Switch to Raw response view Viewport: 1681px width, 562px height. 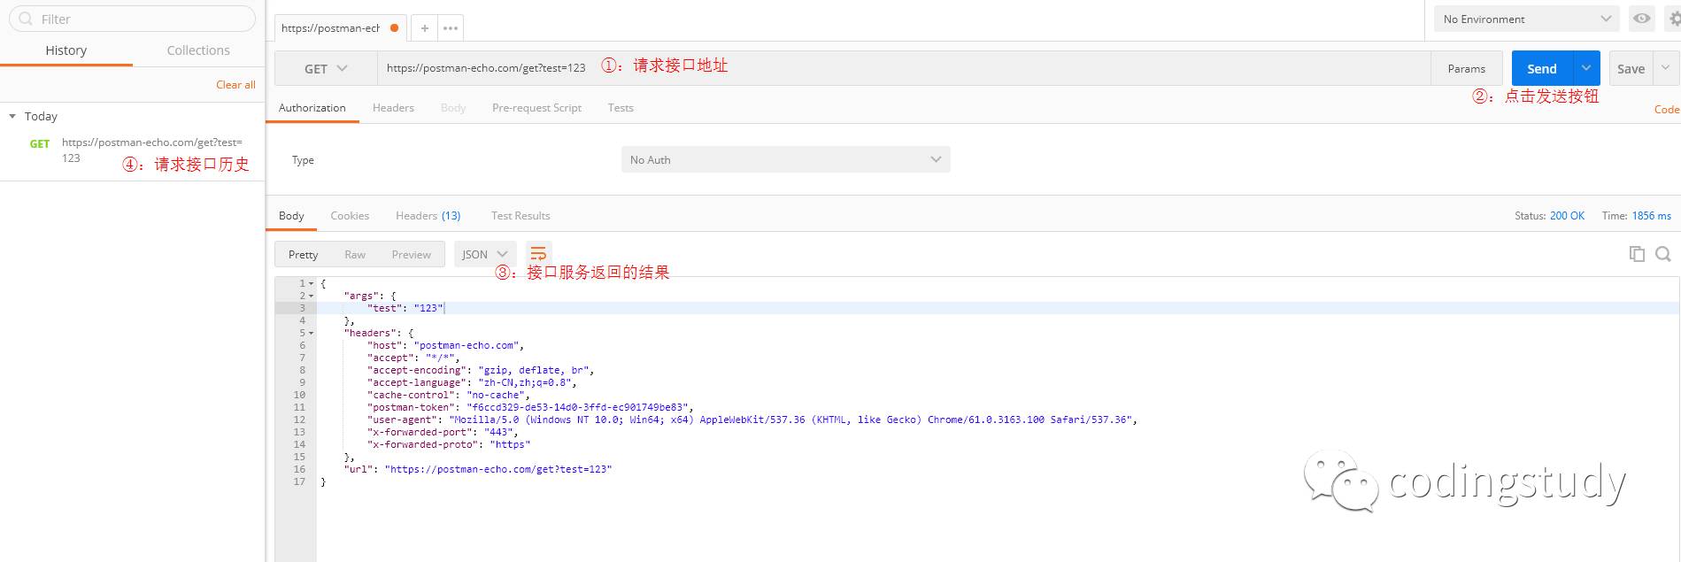point(355,254)
